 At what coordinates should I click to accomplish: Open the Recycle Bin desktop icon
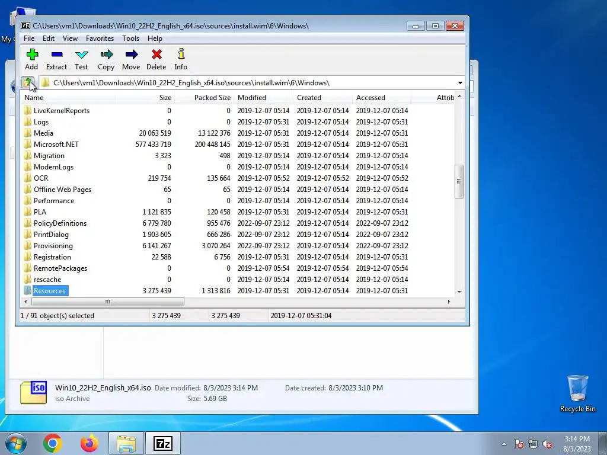click(577, 394)
